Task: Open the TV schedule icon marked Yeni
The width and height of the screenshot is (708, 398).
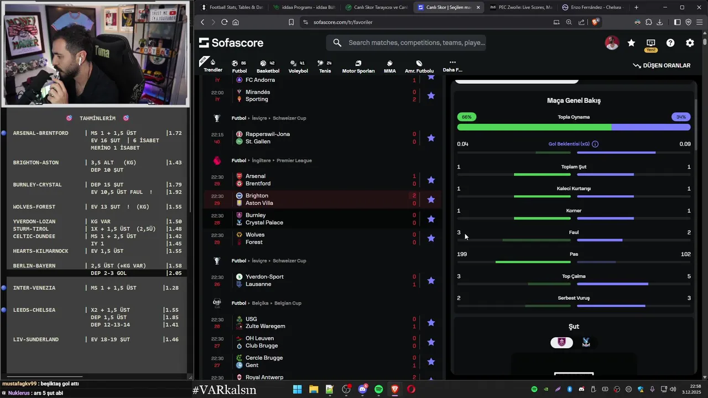Action: pyautogui.click(x=650, y=44)
